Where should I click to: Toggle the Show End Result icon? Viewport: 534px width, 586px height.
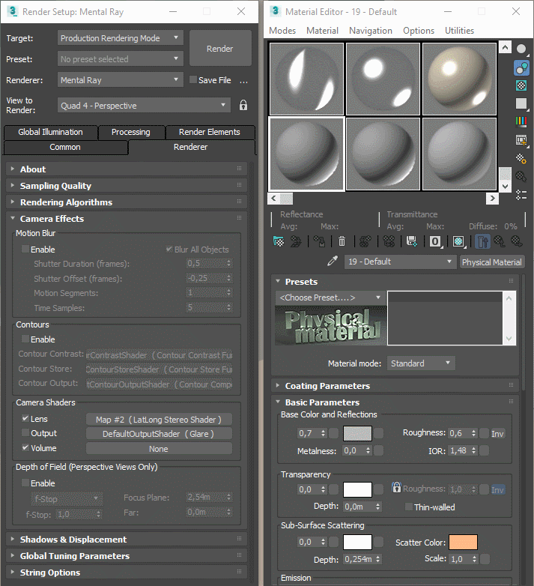(482, 241)
